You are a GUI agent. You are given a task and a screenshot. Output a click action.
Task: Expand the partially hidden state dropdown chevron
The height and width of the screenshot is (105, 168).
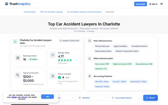[73, 98]
